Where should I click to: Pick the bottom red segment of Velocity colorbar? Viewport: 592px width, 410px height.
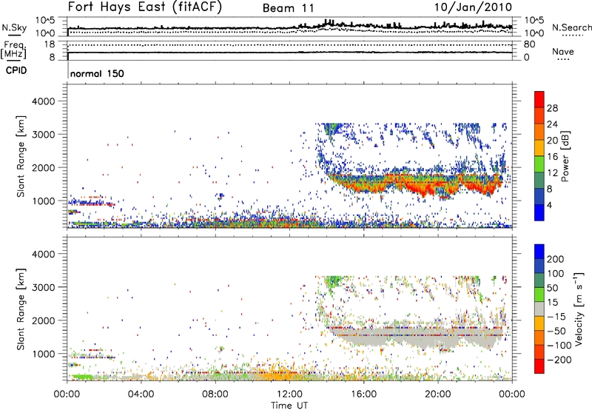point(539,366)
